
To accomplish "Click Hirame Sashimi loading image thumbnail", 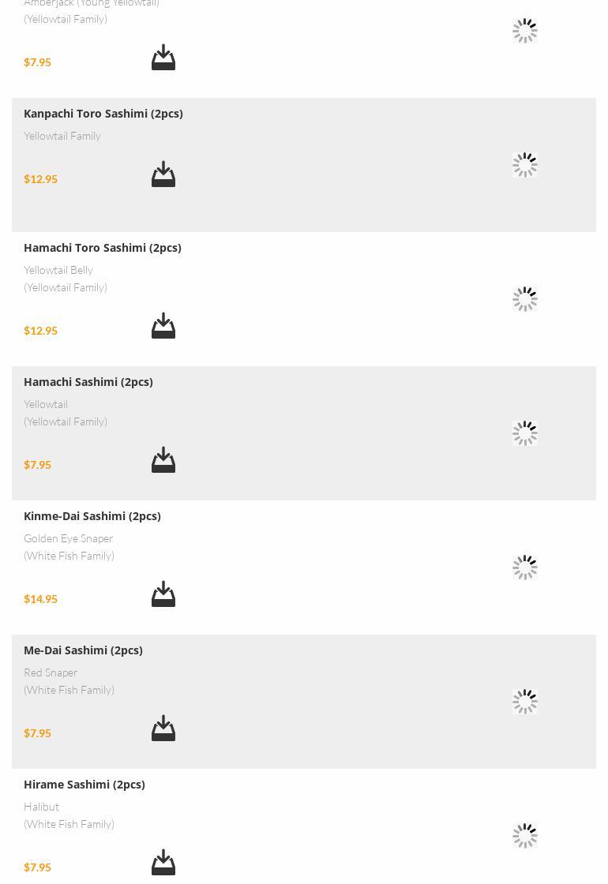I will (x=525, y=836).
